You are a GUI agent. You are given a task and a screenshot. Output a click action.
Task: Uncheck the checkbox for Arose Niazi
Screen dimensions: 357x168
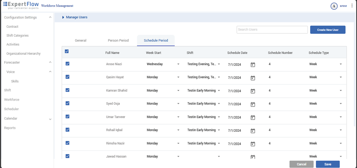pos(67,64)
